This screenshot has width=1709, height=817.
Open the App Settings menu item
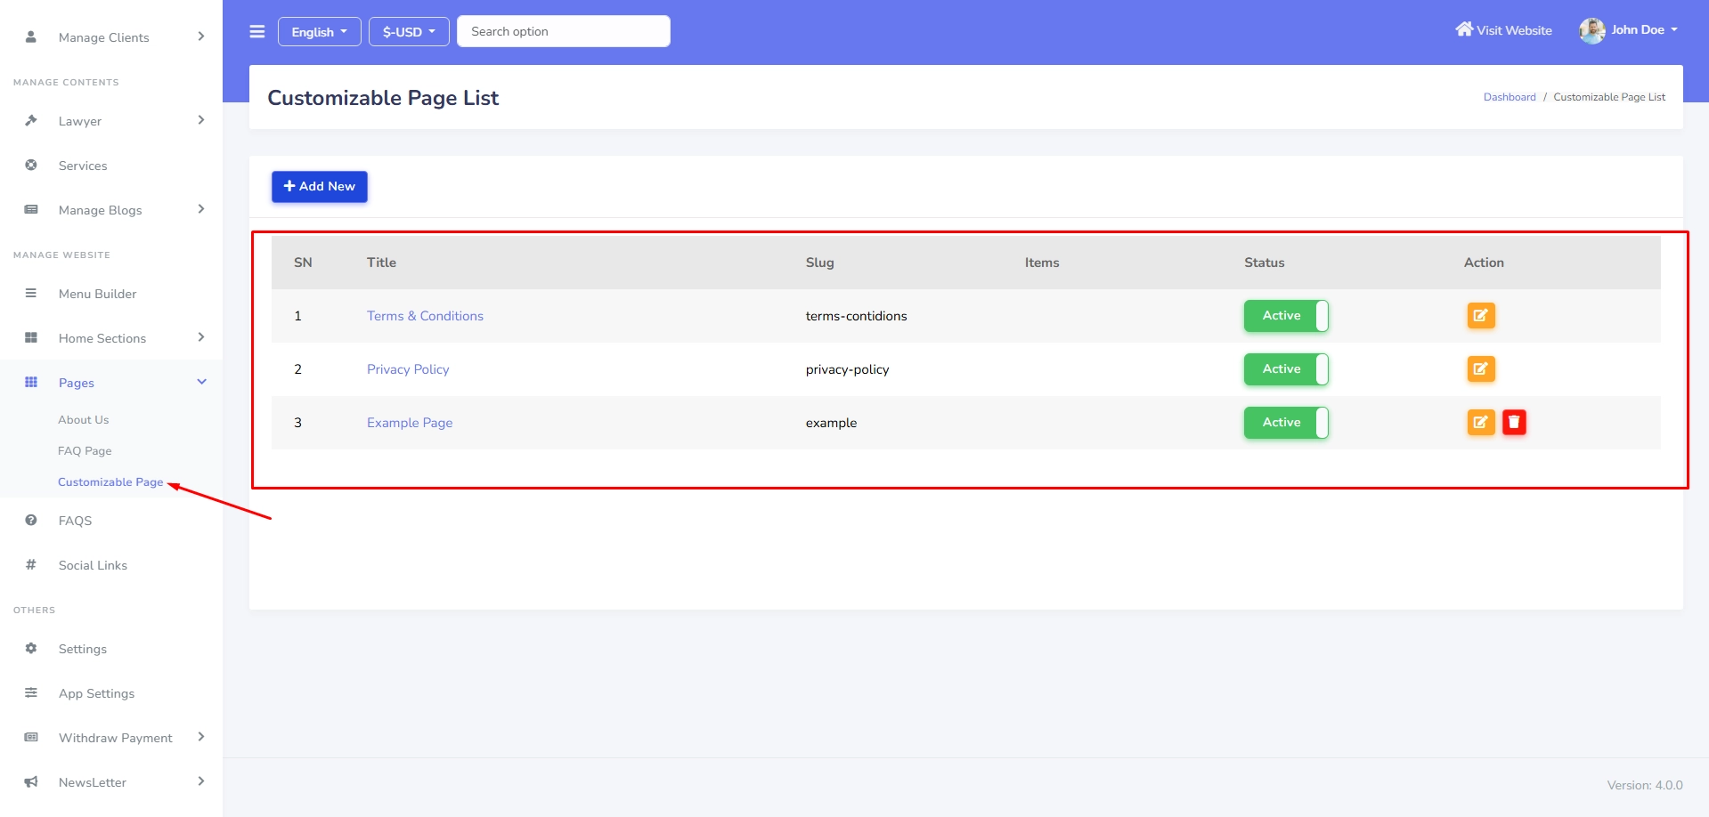click(96, 693)
